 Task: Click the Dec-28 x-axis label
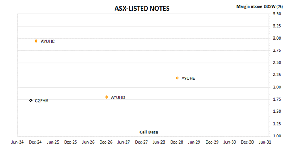pyautogui.click(x=177, y=142)
